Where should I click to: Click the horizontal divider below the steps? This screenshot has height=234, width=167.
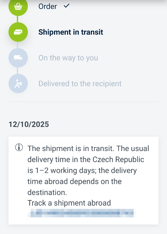pos(83,102)
